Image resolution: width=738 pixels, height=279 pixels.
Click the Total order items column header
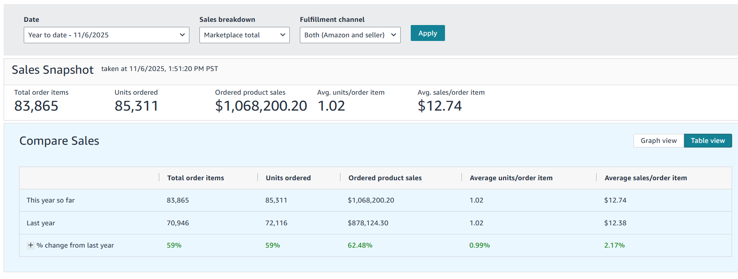[x=195, y=178]
